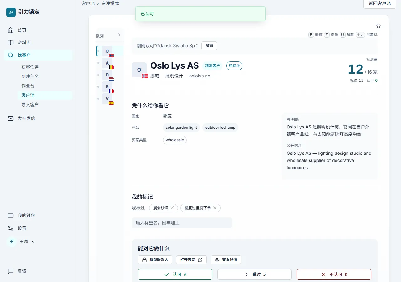The height and width of the screenshot is (282, 401).
Task: Approve customer with 认可 button
Action: [x=175, y=274]
